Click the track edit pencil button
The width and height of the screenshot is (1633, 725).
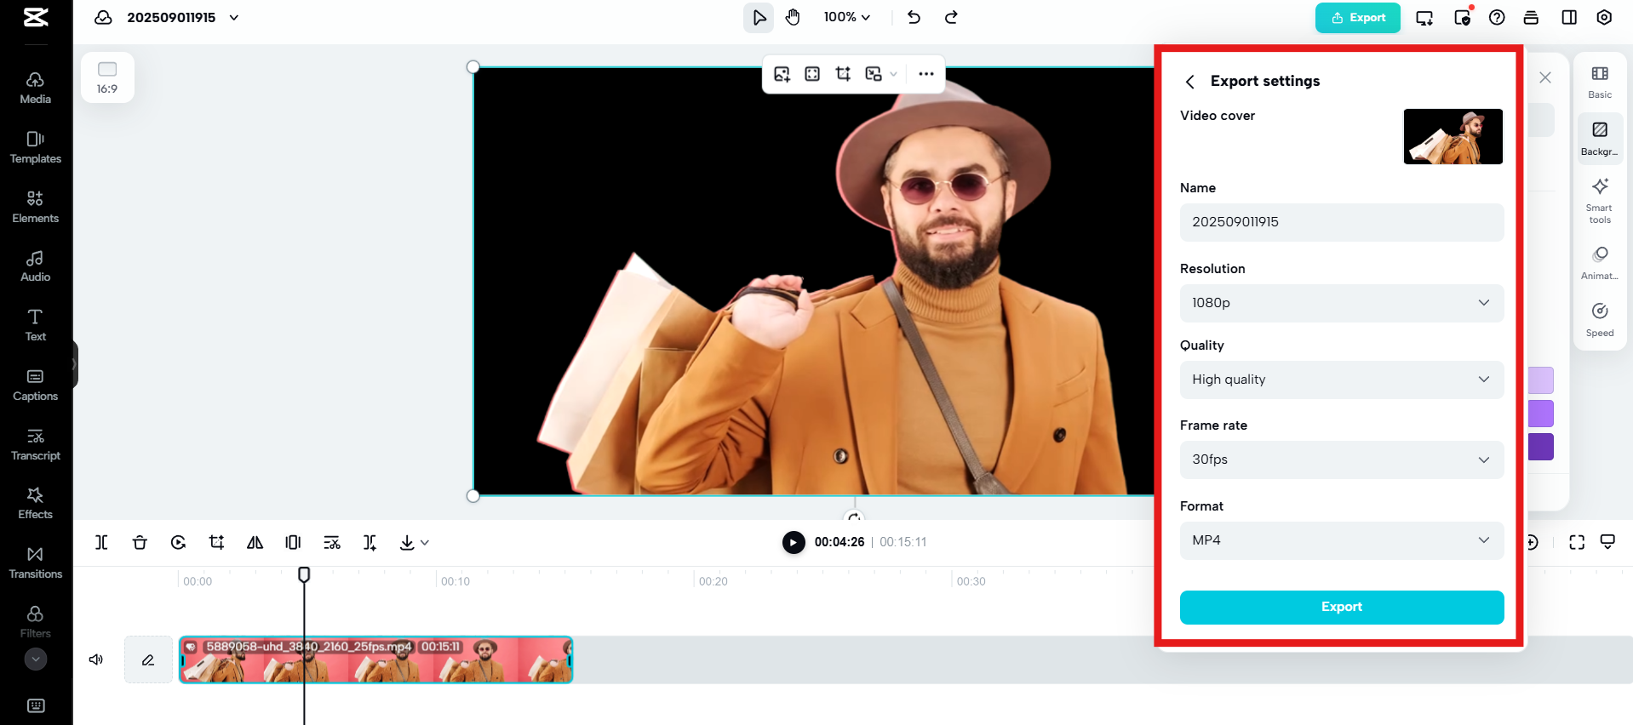pos(148,659)
